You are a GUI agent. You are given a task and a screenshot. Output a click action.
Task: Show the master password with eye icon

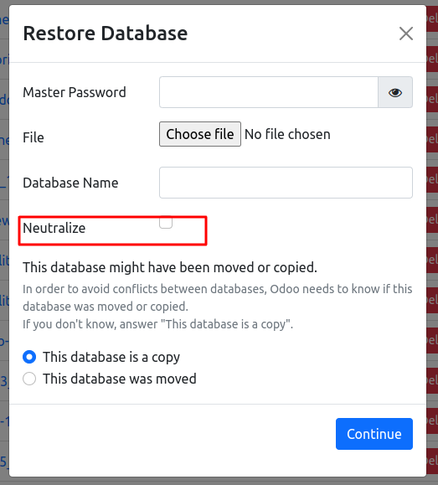(x=395, y=92)
